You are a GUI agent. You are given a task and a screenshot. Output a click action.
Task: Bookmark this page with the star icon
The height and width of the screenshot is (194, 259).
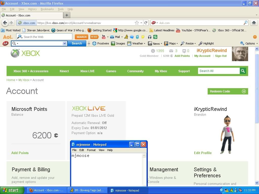[x=137, y=23]
